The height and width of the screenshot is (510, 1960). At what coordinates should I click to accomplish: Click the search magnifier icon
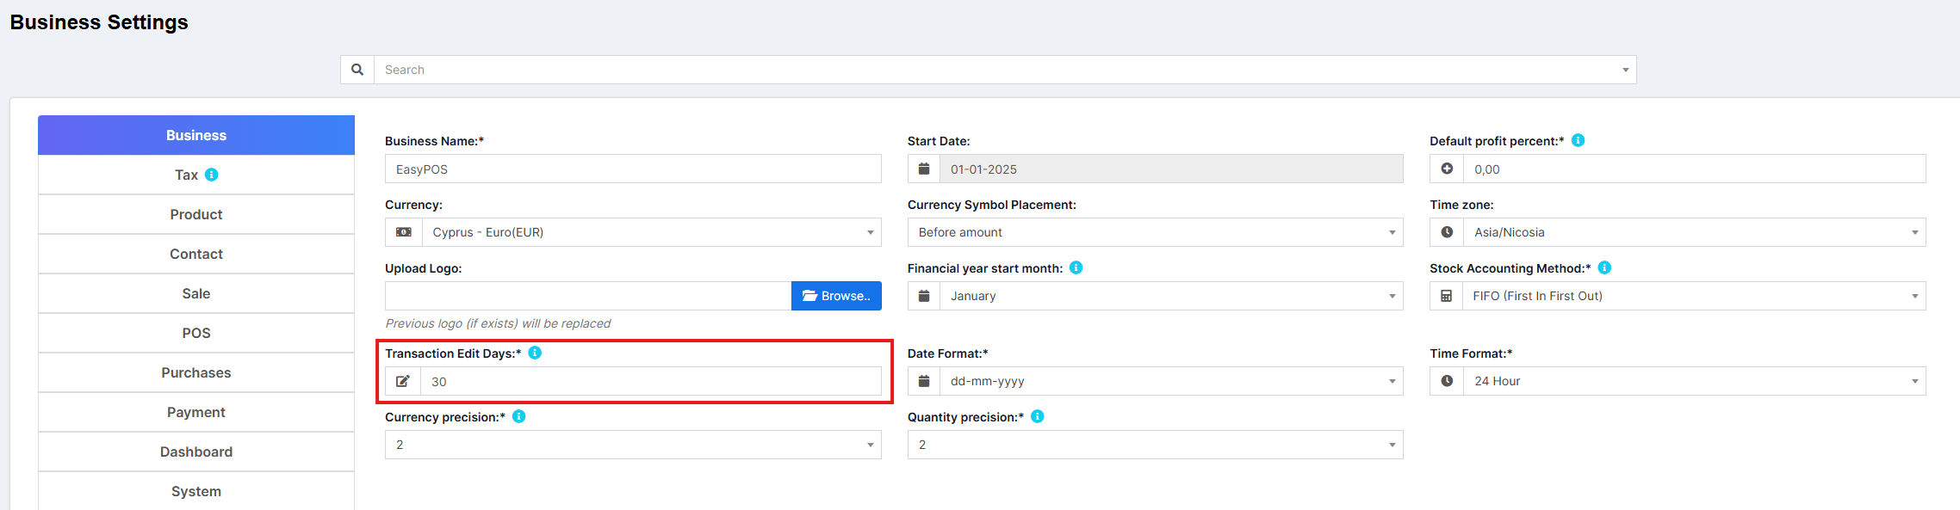357,70
